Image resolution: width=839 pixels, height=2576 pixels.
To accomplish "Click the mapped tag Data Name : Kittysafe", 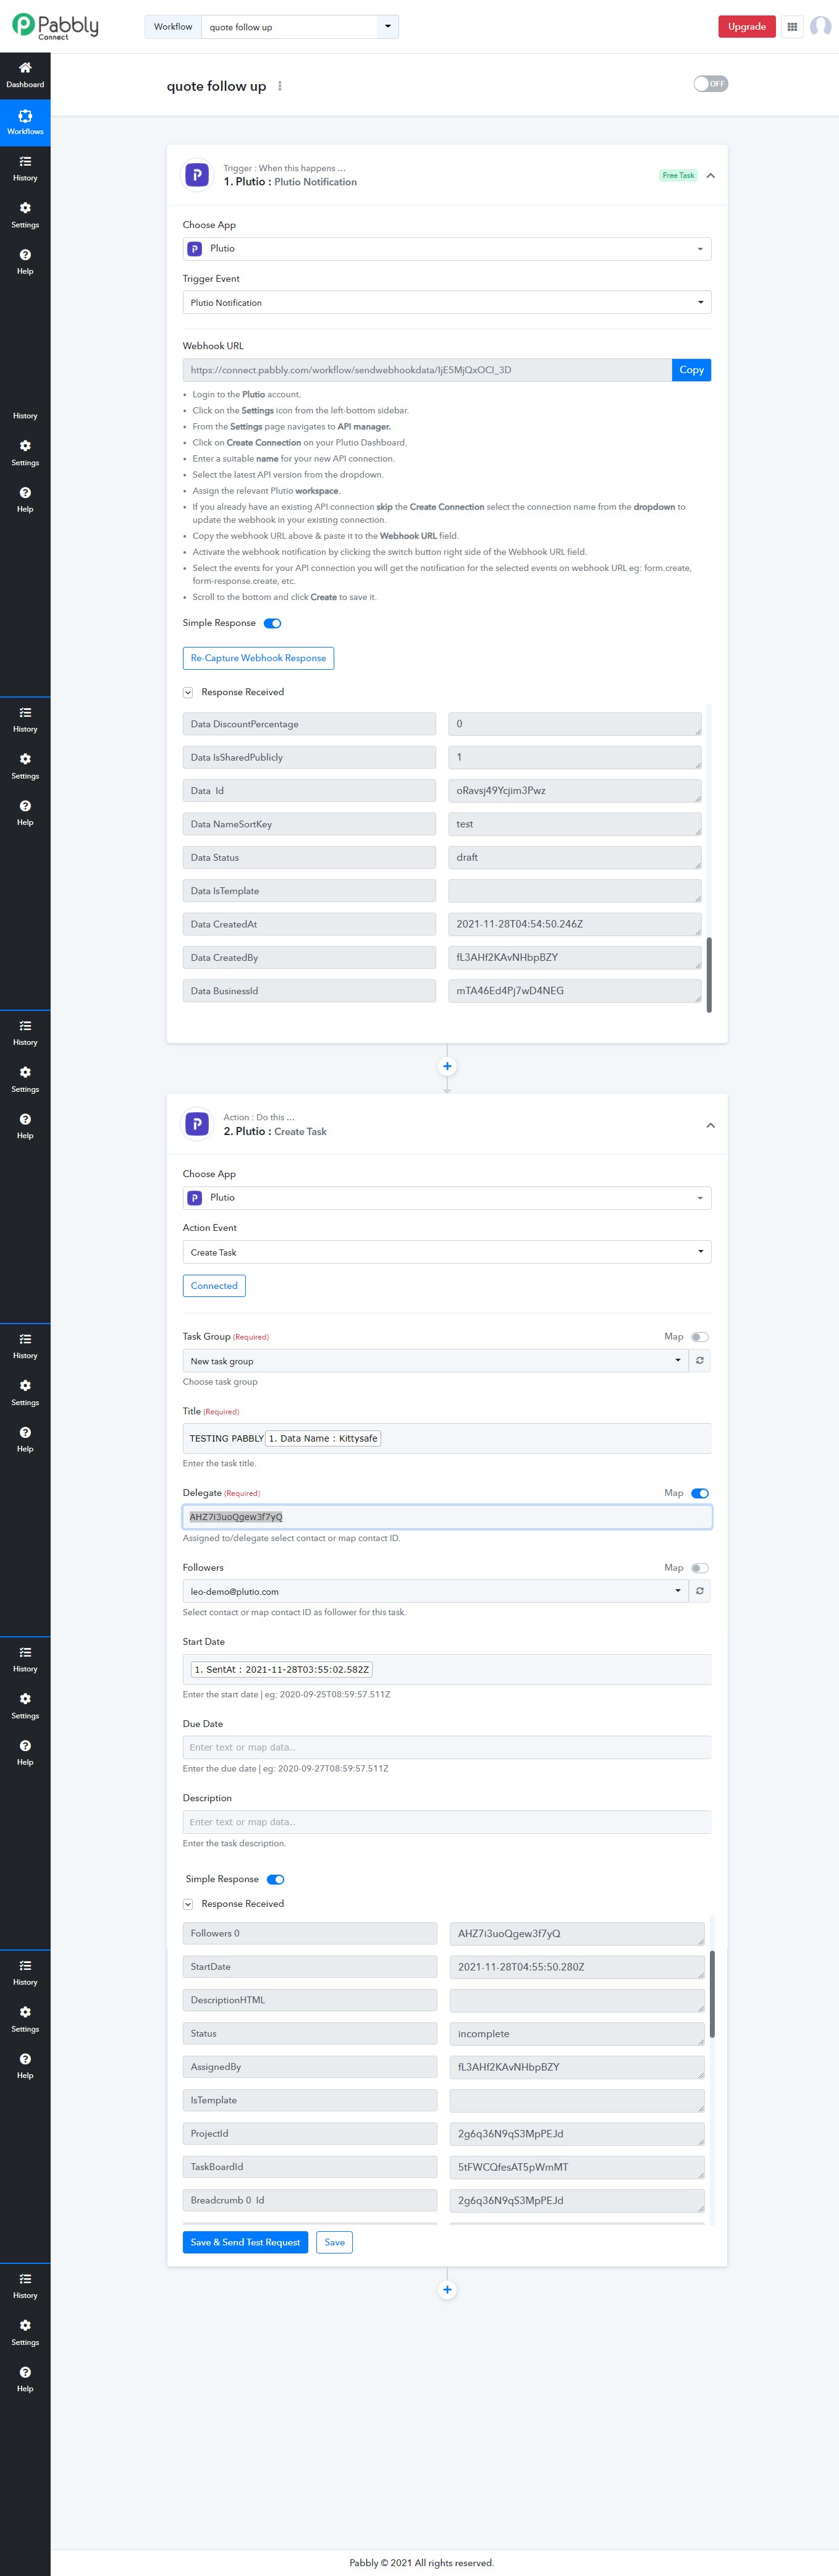I will [x=324, y=1438].
